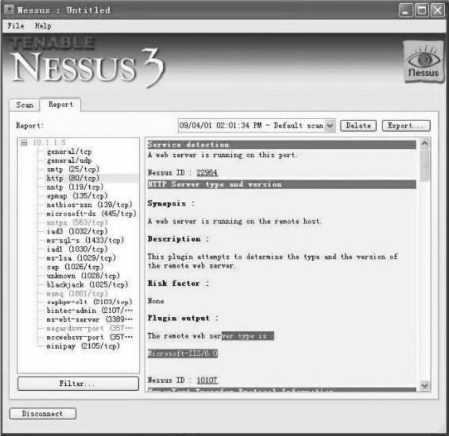449x436 pixels.
Task: Select iad3 (1032/tcp) entry
Action: pos(77,231)
